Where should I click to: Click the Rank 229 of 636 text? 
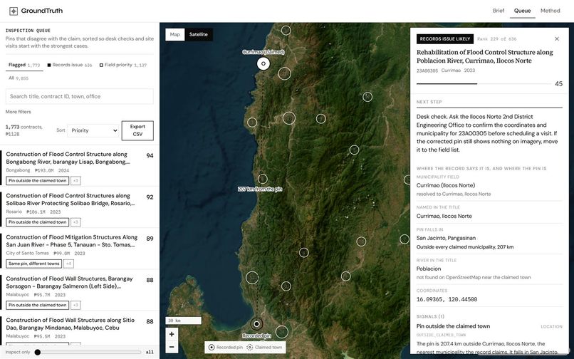point(497,39)
